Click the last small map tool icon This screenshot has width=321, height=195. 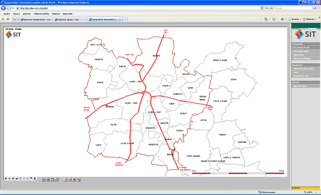click(x=35, y=178)
